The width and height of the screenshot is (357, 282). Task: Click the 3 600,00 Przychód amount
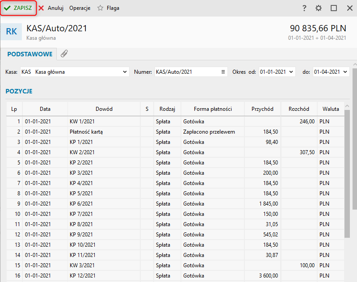[269, 276]
